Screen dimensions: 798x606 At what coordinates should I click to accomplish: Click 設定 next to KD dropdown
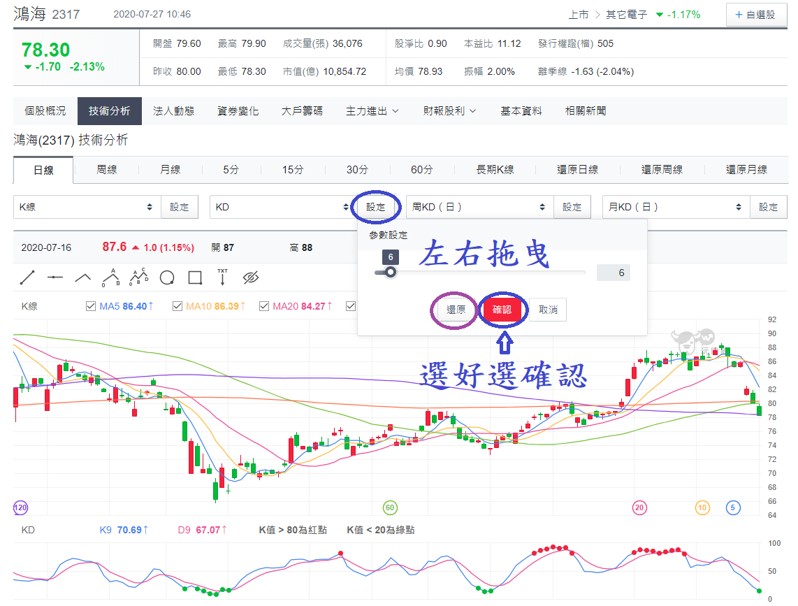[375, 207]
